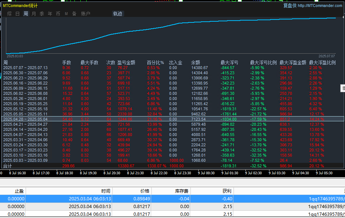Select week row 2025.03.31 ~ 2025.04.06
345x218 pixels.
172,140
